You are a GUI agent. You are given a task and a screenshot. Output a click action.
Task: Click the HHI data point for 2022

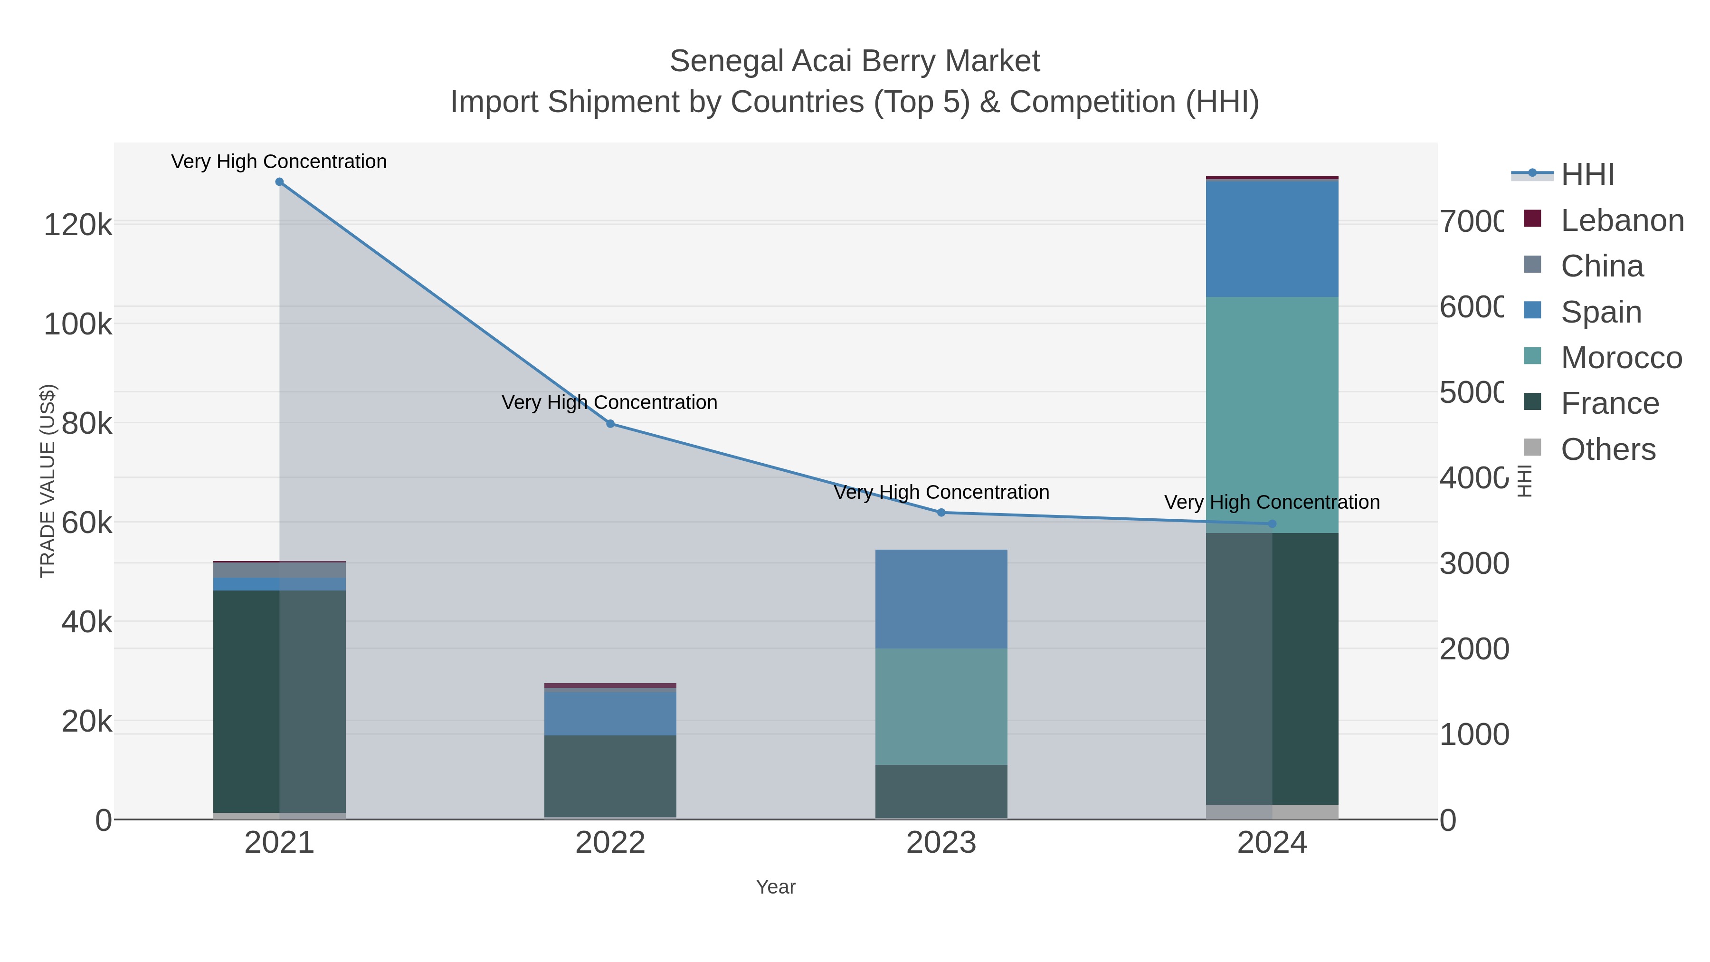[x=610, y=424]
